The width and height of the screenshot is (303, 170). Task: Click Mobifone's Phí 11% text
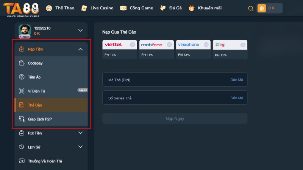pyautogui.click(x=147, y=55)
